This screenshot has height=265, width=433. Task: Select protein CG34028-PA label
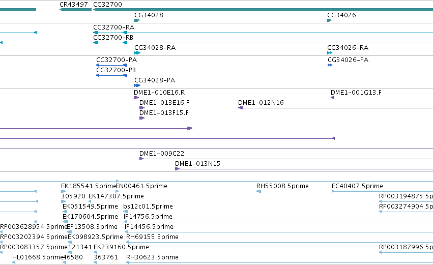(155, 80)
